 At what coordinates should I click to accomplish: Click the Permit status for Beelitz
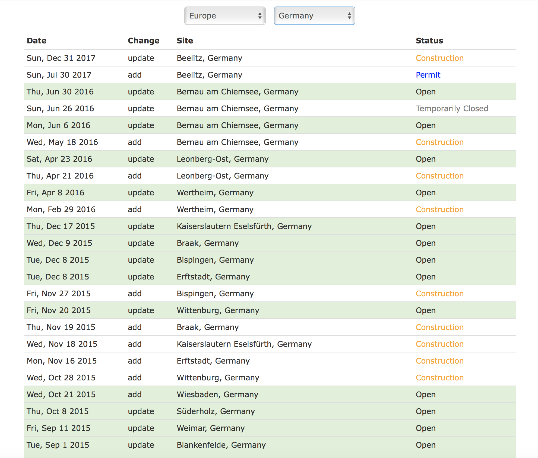click(x=428, y=75)
